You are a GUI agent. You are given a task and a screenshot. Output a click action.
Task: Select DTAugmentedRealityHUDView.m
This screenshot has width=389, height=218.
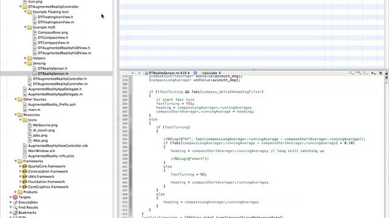[64, 53]
